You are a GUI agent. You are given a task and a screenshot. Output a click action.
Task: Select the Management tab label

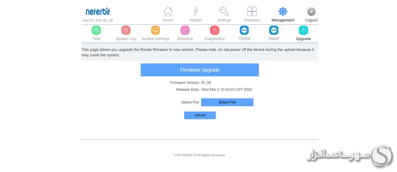tap(283, 20)
